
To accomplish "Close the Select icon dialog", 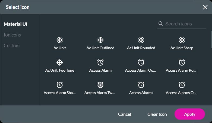I will [205, 7].
